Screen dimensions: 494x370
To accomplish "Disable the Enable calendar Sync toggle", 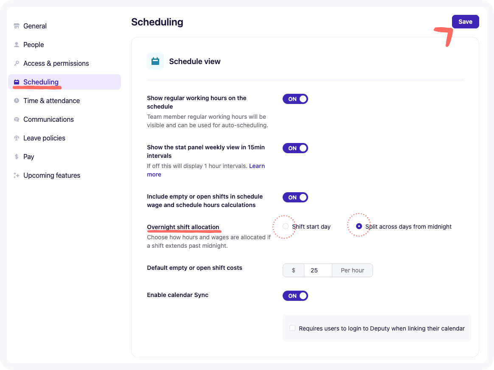I will [x=295, y=296].
